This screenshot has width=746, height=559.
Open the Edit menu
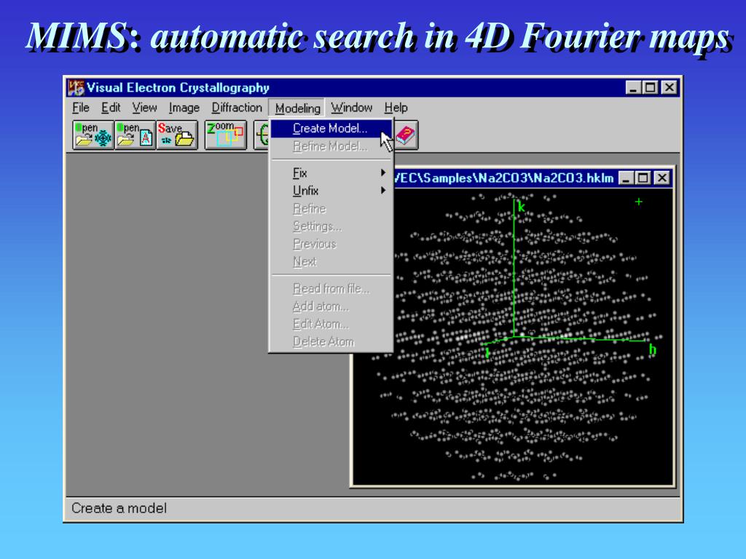click(111, 108)
